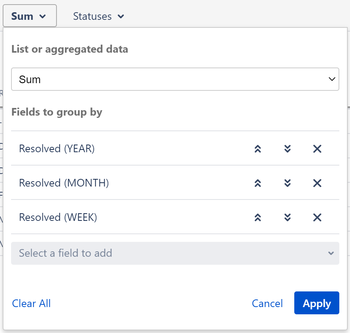Open the aggregation type select showing Sum
350x333 pixels.
175,79
